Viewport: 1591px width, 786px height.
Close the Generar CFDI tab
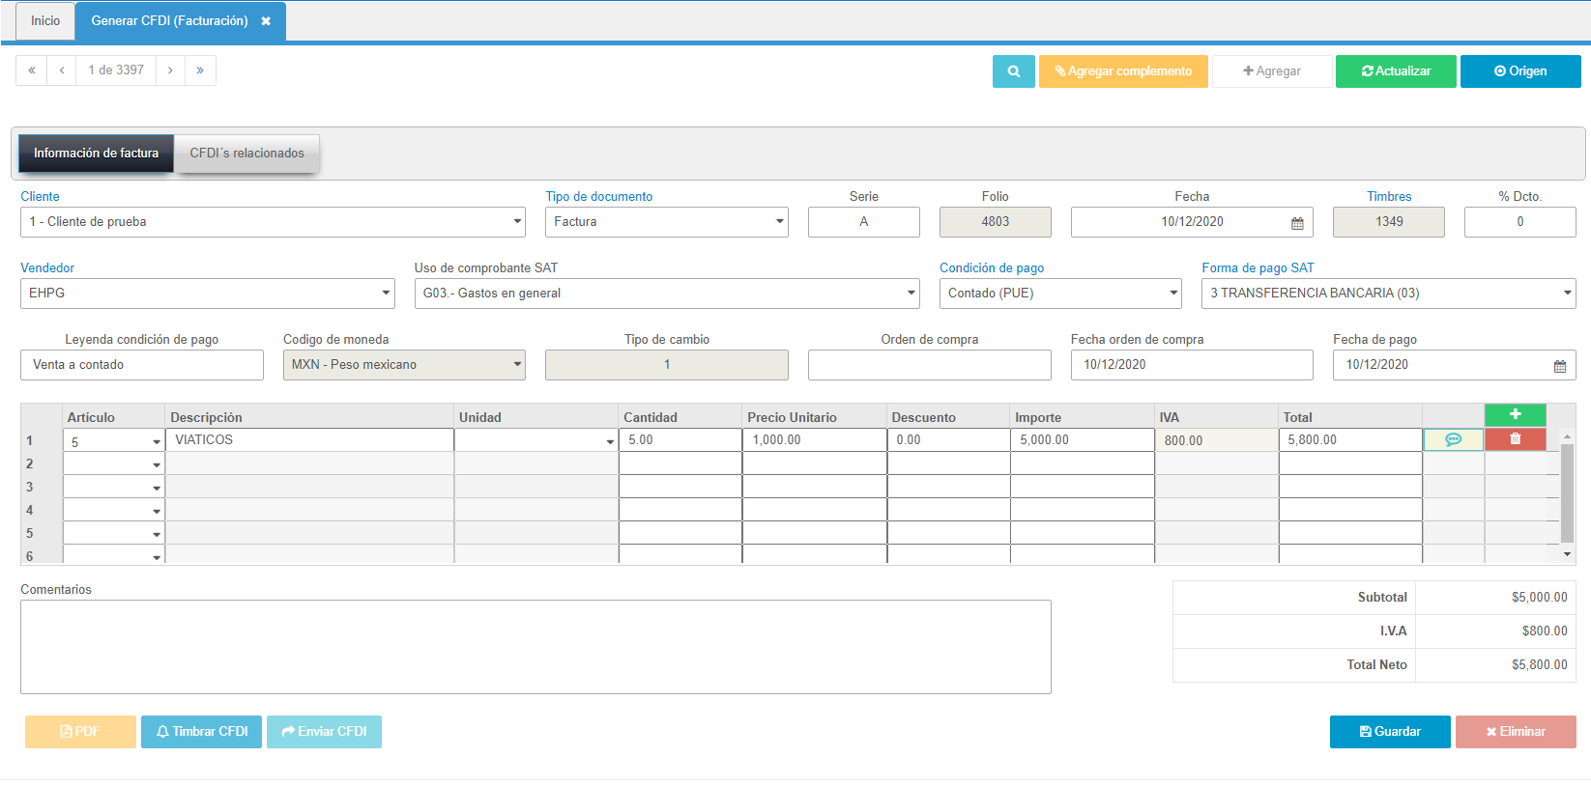click(x=266, y=21)
